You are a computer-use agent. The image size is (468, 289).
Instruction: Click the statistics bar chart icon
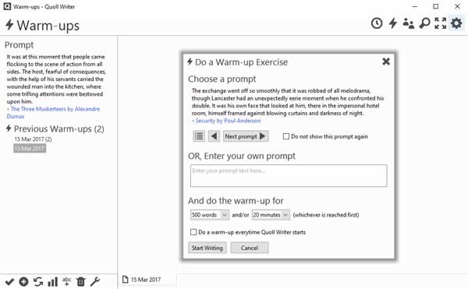point(53,281)
